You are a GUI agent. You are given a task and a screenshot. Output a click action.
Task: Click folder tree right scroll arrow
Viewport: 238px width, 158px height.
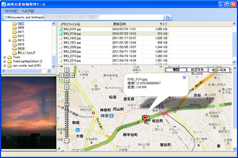pos(49,70)
